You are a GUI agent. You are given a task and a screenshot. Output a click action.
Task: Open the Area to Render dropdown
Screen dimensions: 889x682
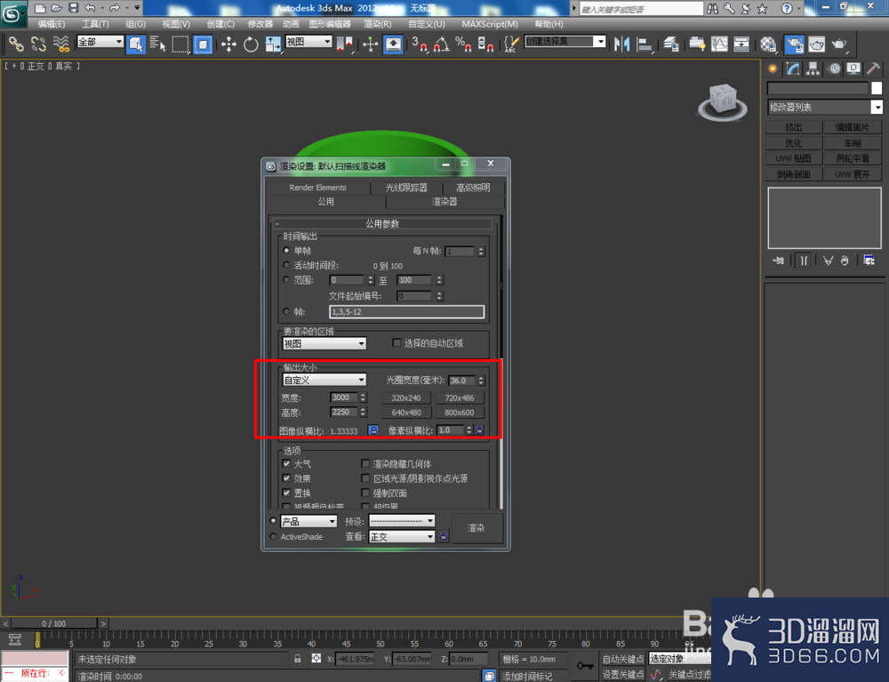click(x=324, y=343)
